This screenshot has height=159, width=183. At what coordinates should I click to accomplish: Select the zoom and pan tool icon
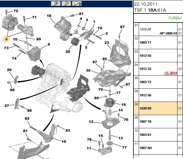[77, 4]
